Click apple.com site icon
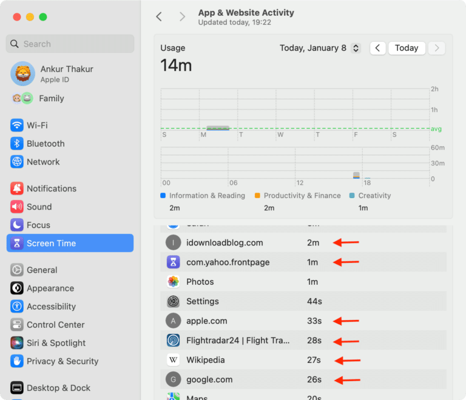Screen dimensions: 466x400 pyautogui.click(x=174, y=321)
